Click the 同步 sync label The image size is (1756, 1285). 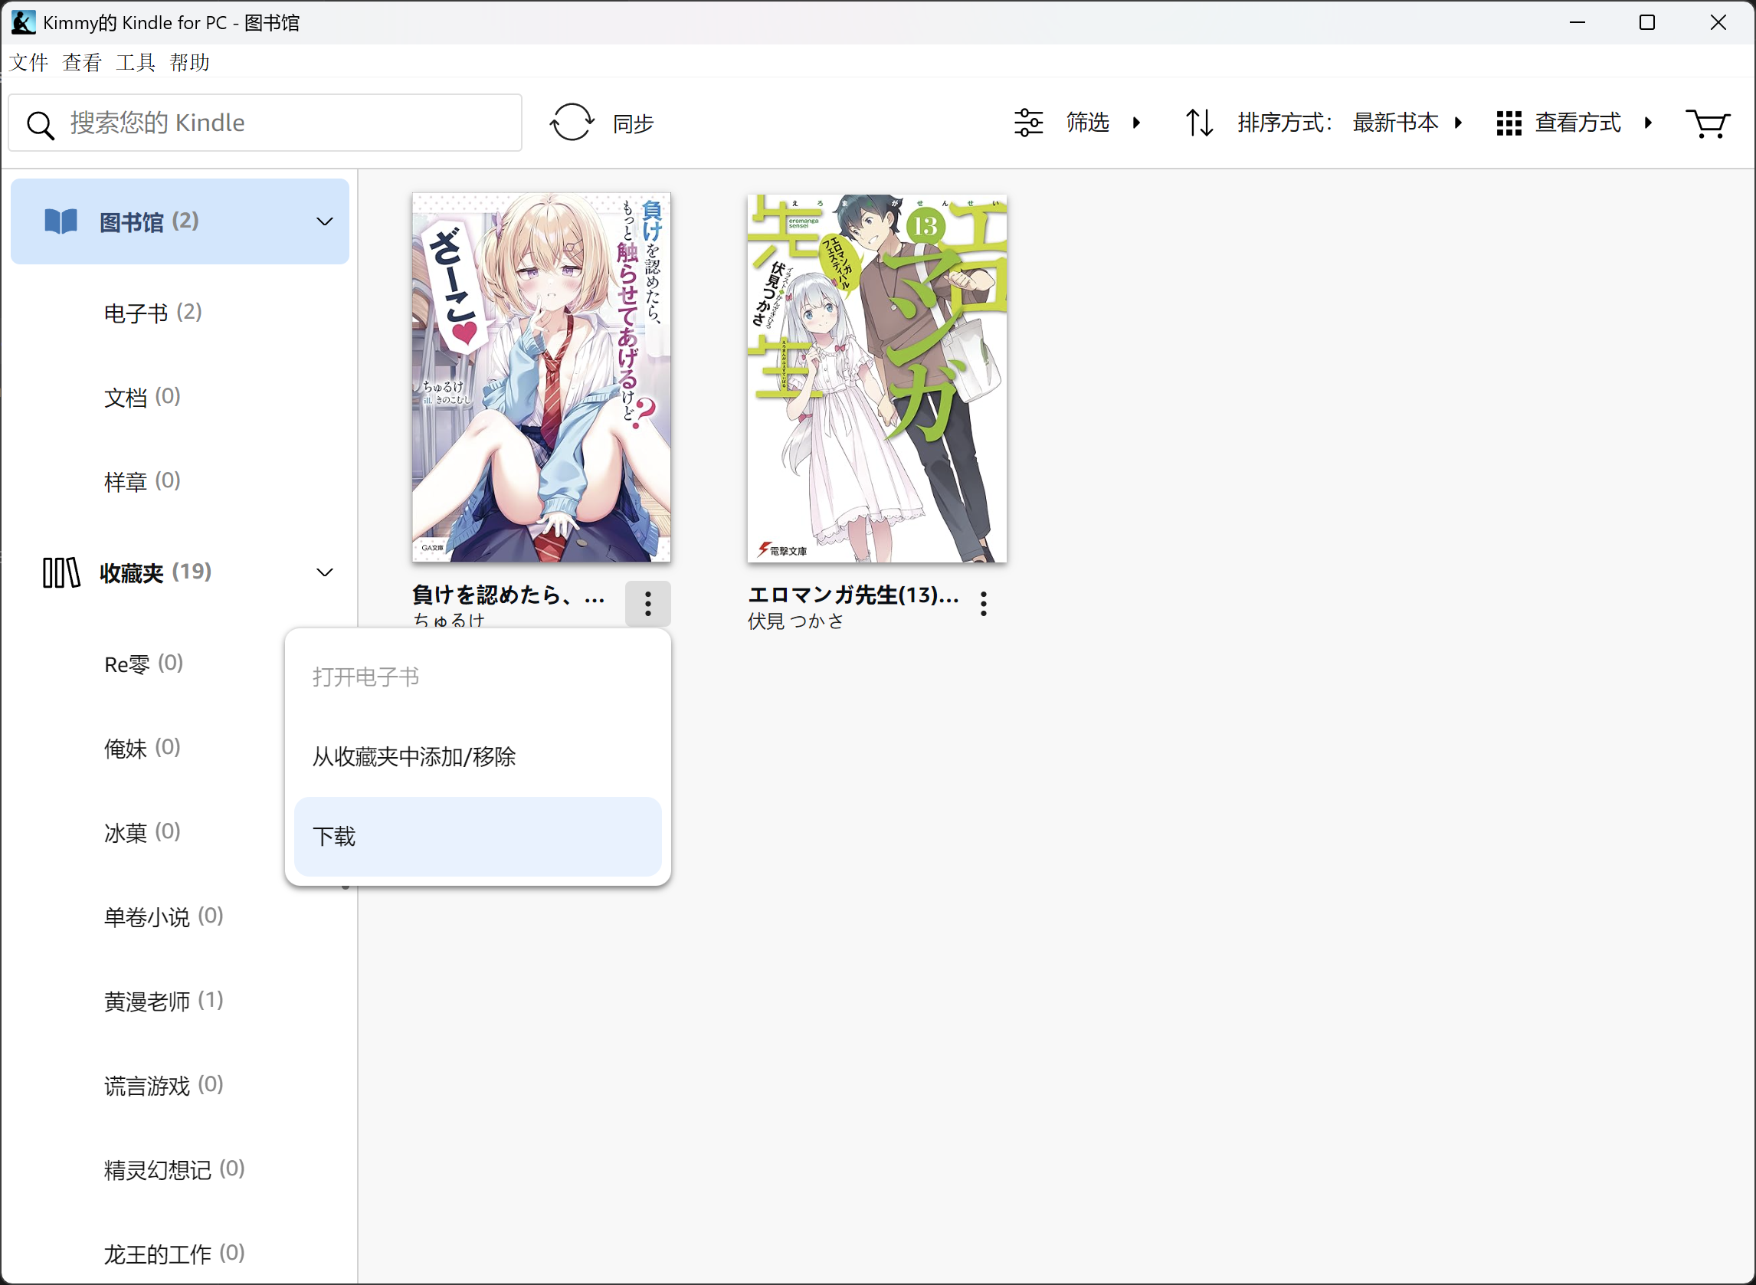tap(633, 123)
